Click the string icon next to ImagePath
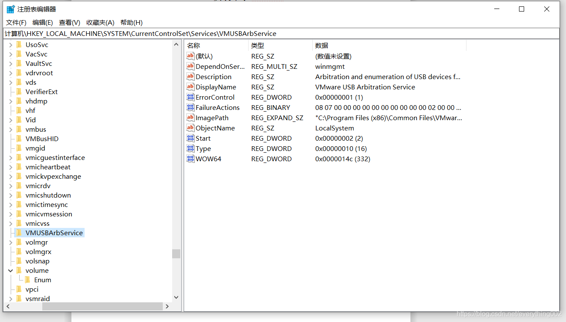566x322 pixels. click(191, 118)
